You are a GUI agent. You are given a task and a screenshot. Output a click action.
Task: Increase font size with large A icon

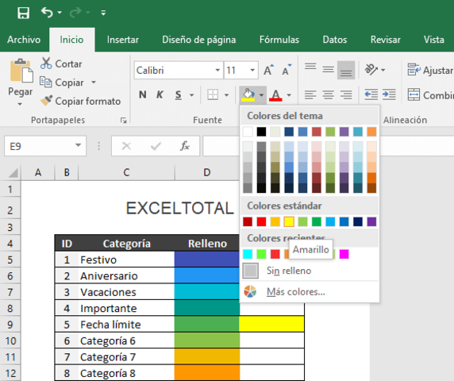click(x=268, y=70)
